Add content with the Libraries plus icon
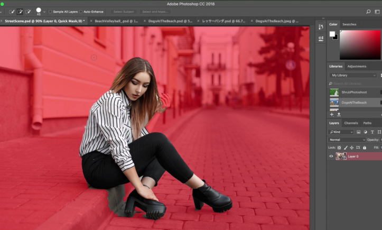 pyautogui.click(x=332, y=114)
